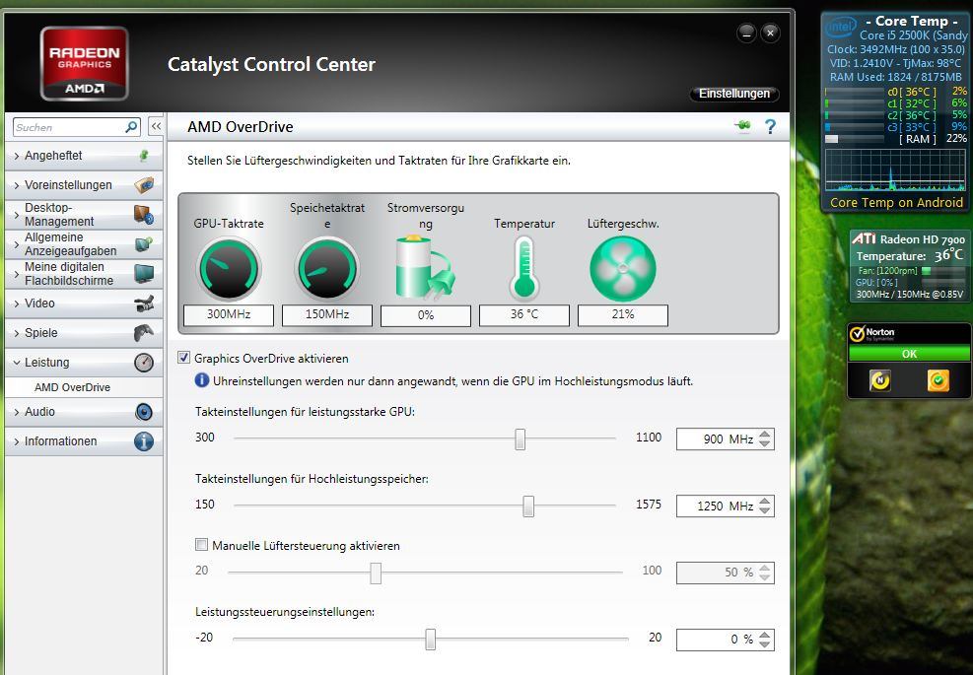973x675 pixels.
Task: Enable Manuelle Lüftersteuerung aktivieren checkbox
Action: tap(201, 545)
